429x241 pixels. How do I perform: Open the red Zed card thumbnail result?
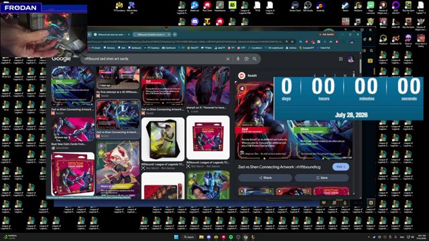(163, 86)
